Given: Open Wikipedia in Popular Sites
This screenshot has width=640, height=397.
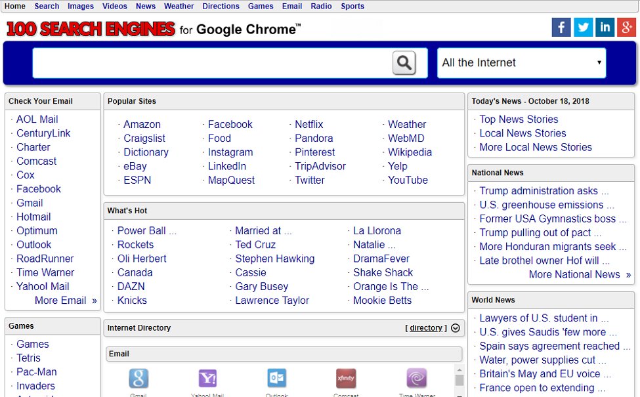Looking at the screenshot, I should click(410, 152).
